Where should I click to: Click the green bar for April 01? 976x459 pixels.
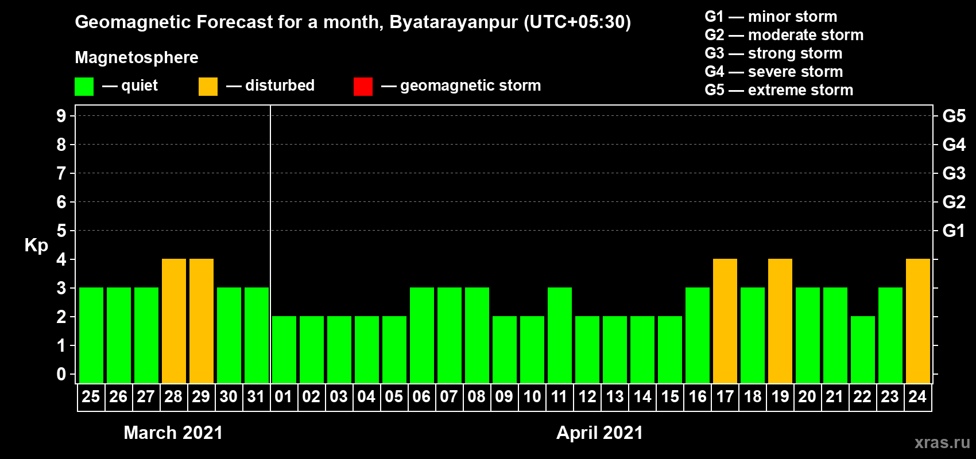pyautogui.click(x=284, y=349)
